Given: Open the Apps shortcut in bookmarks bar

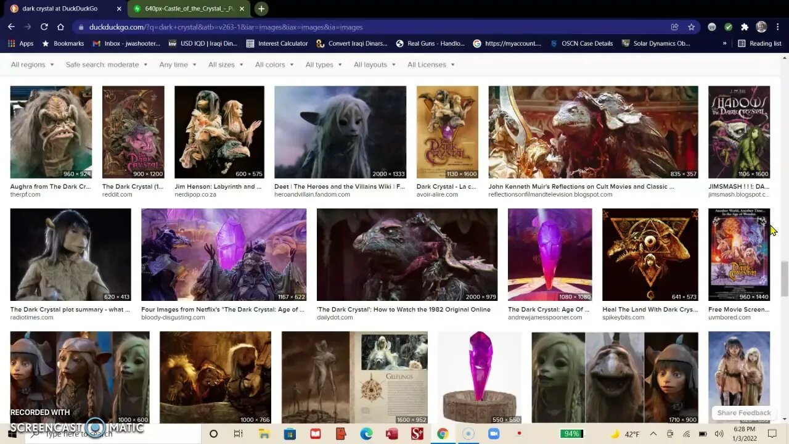Looking at the screenshot, I should [20, 44].
